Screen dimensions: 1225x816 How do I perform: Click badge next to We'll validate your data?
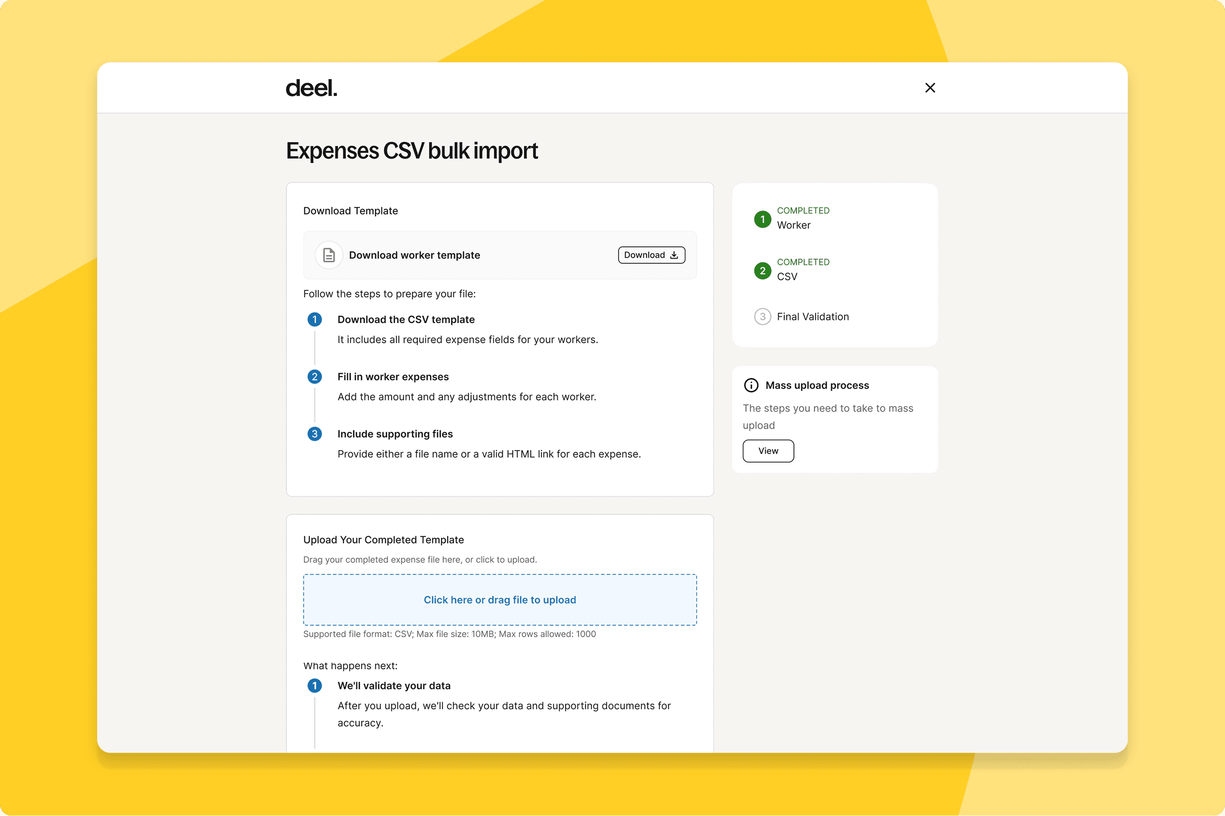pos(314,685)
